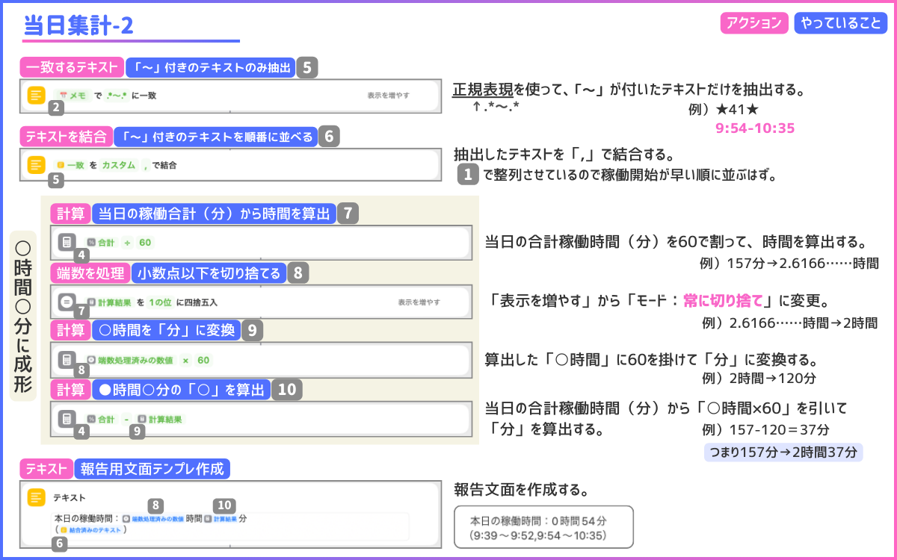Click the calculator icon in the '合計 - 計算結果' action

[67, 419]
